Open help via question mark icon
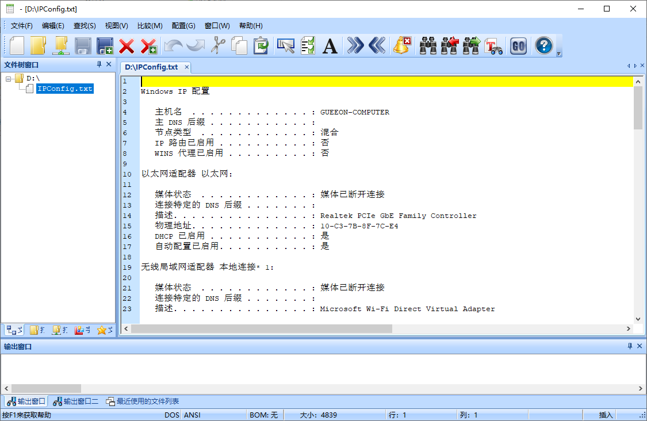The image size is (647, 421). 543,45
